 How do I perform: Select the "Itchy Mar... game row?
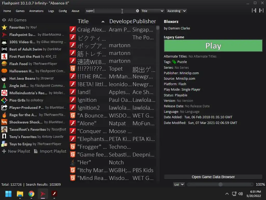coord(113,170)
